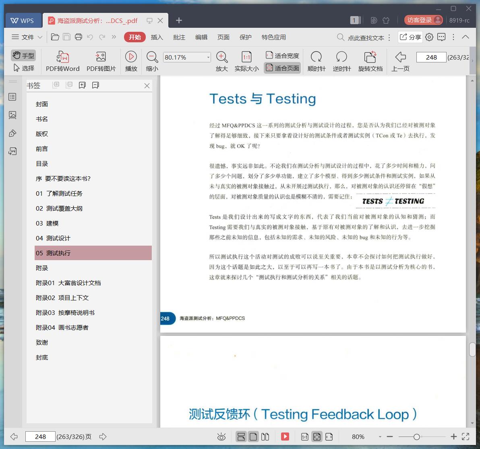
Task: Collapse all bookmarks icon
Action: pyautogui.click(x=69, y=85)
